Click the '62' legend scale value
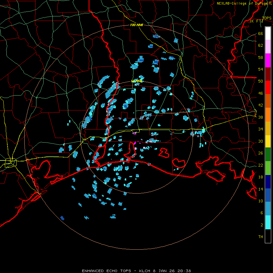 pos(261,45)
